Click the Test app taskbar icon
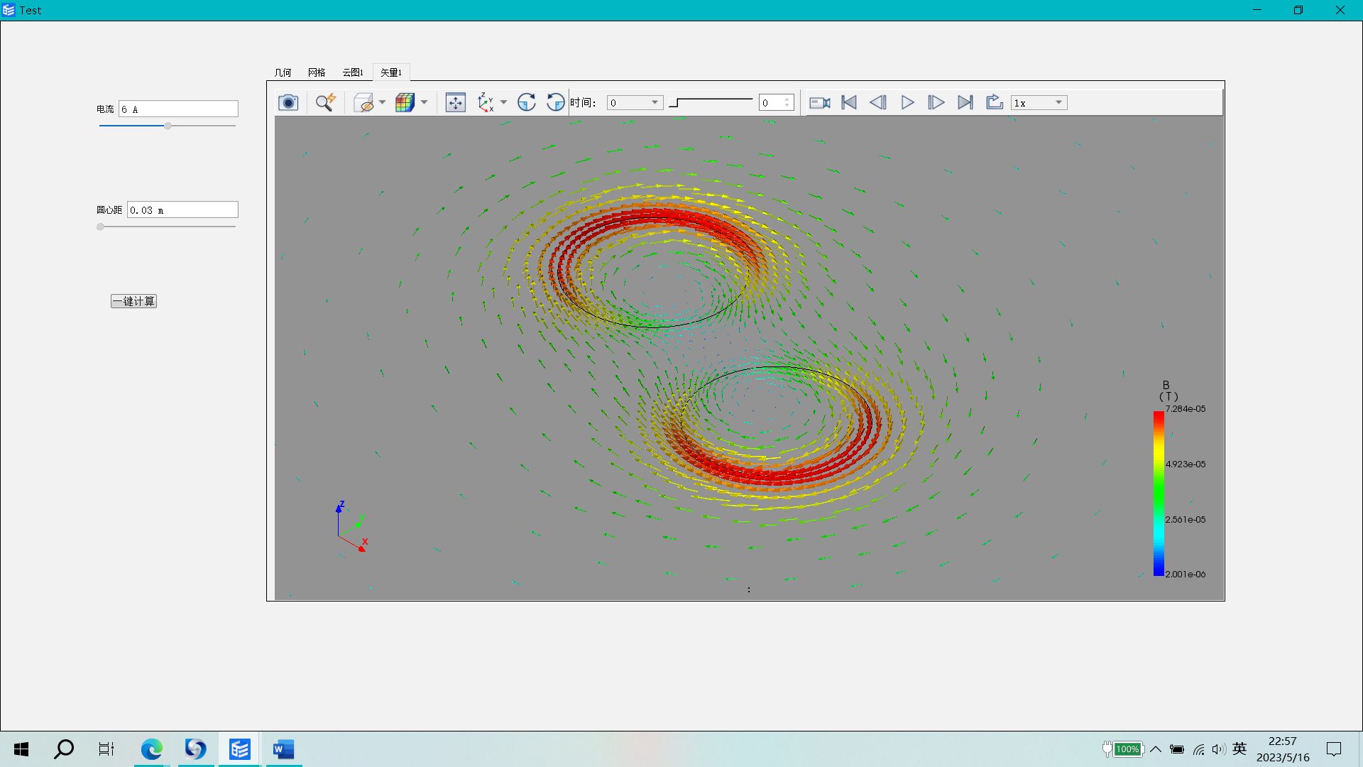 (239, 749)
